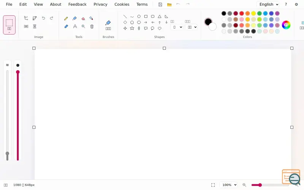Screen dimensions: 304x190
Task: Pick the rectangular callout shape
Action: tap(146, 28)
